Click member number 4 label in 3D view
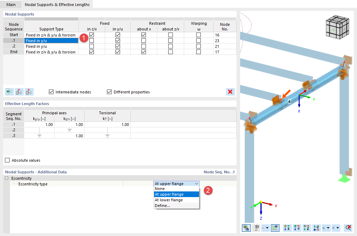The width and height of the screenshot is (357, 236). click(x=289, y=102)
